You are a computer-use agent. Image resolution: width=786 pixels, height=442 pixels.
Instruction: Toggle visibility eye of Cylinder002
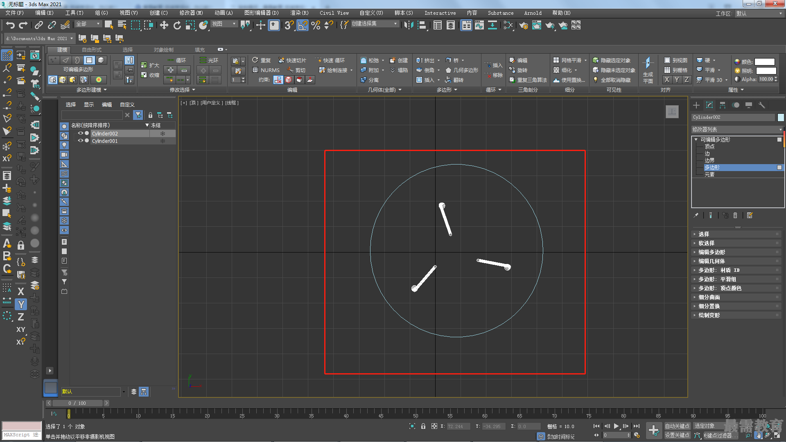click(81, 133)
